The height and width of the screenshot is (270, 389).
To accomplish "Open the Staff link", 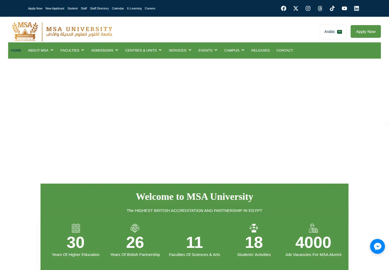I will point(84,8).
